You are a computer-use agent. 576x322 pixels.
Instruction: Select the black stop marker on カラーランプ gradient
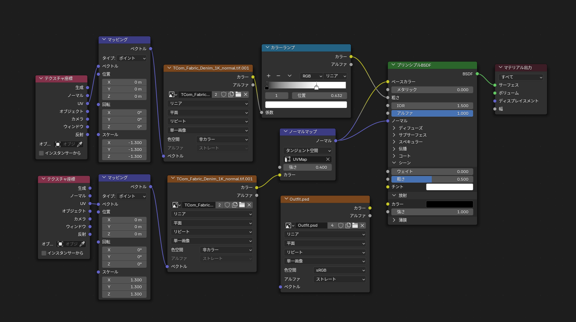(x=267, y=86)
